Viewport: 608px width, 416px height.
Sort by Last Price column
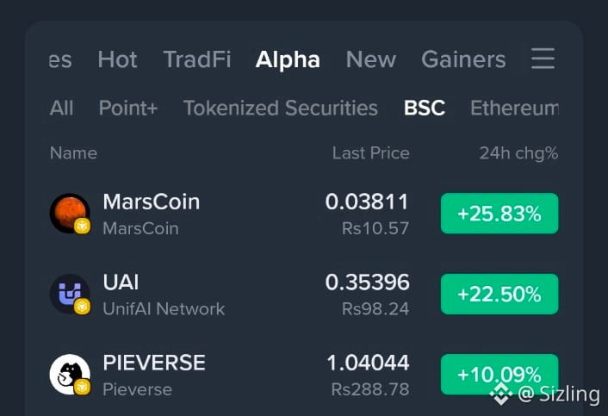(x=370, y=153)
